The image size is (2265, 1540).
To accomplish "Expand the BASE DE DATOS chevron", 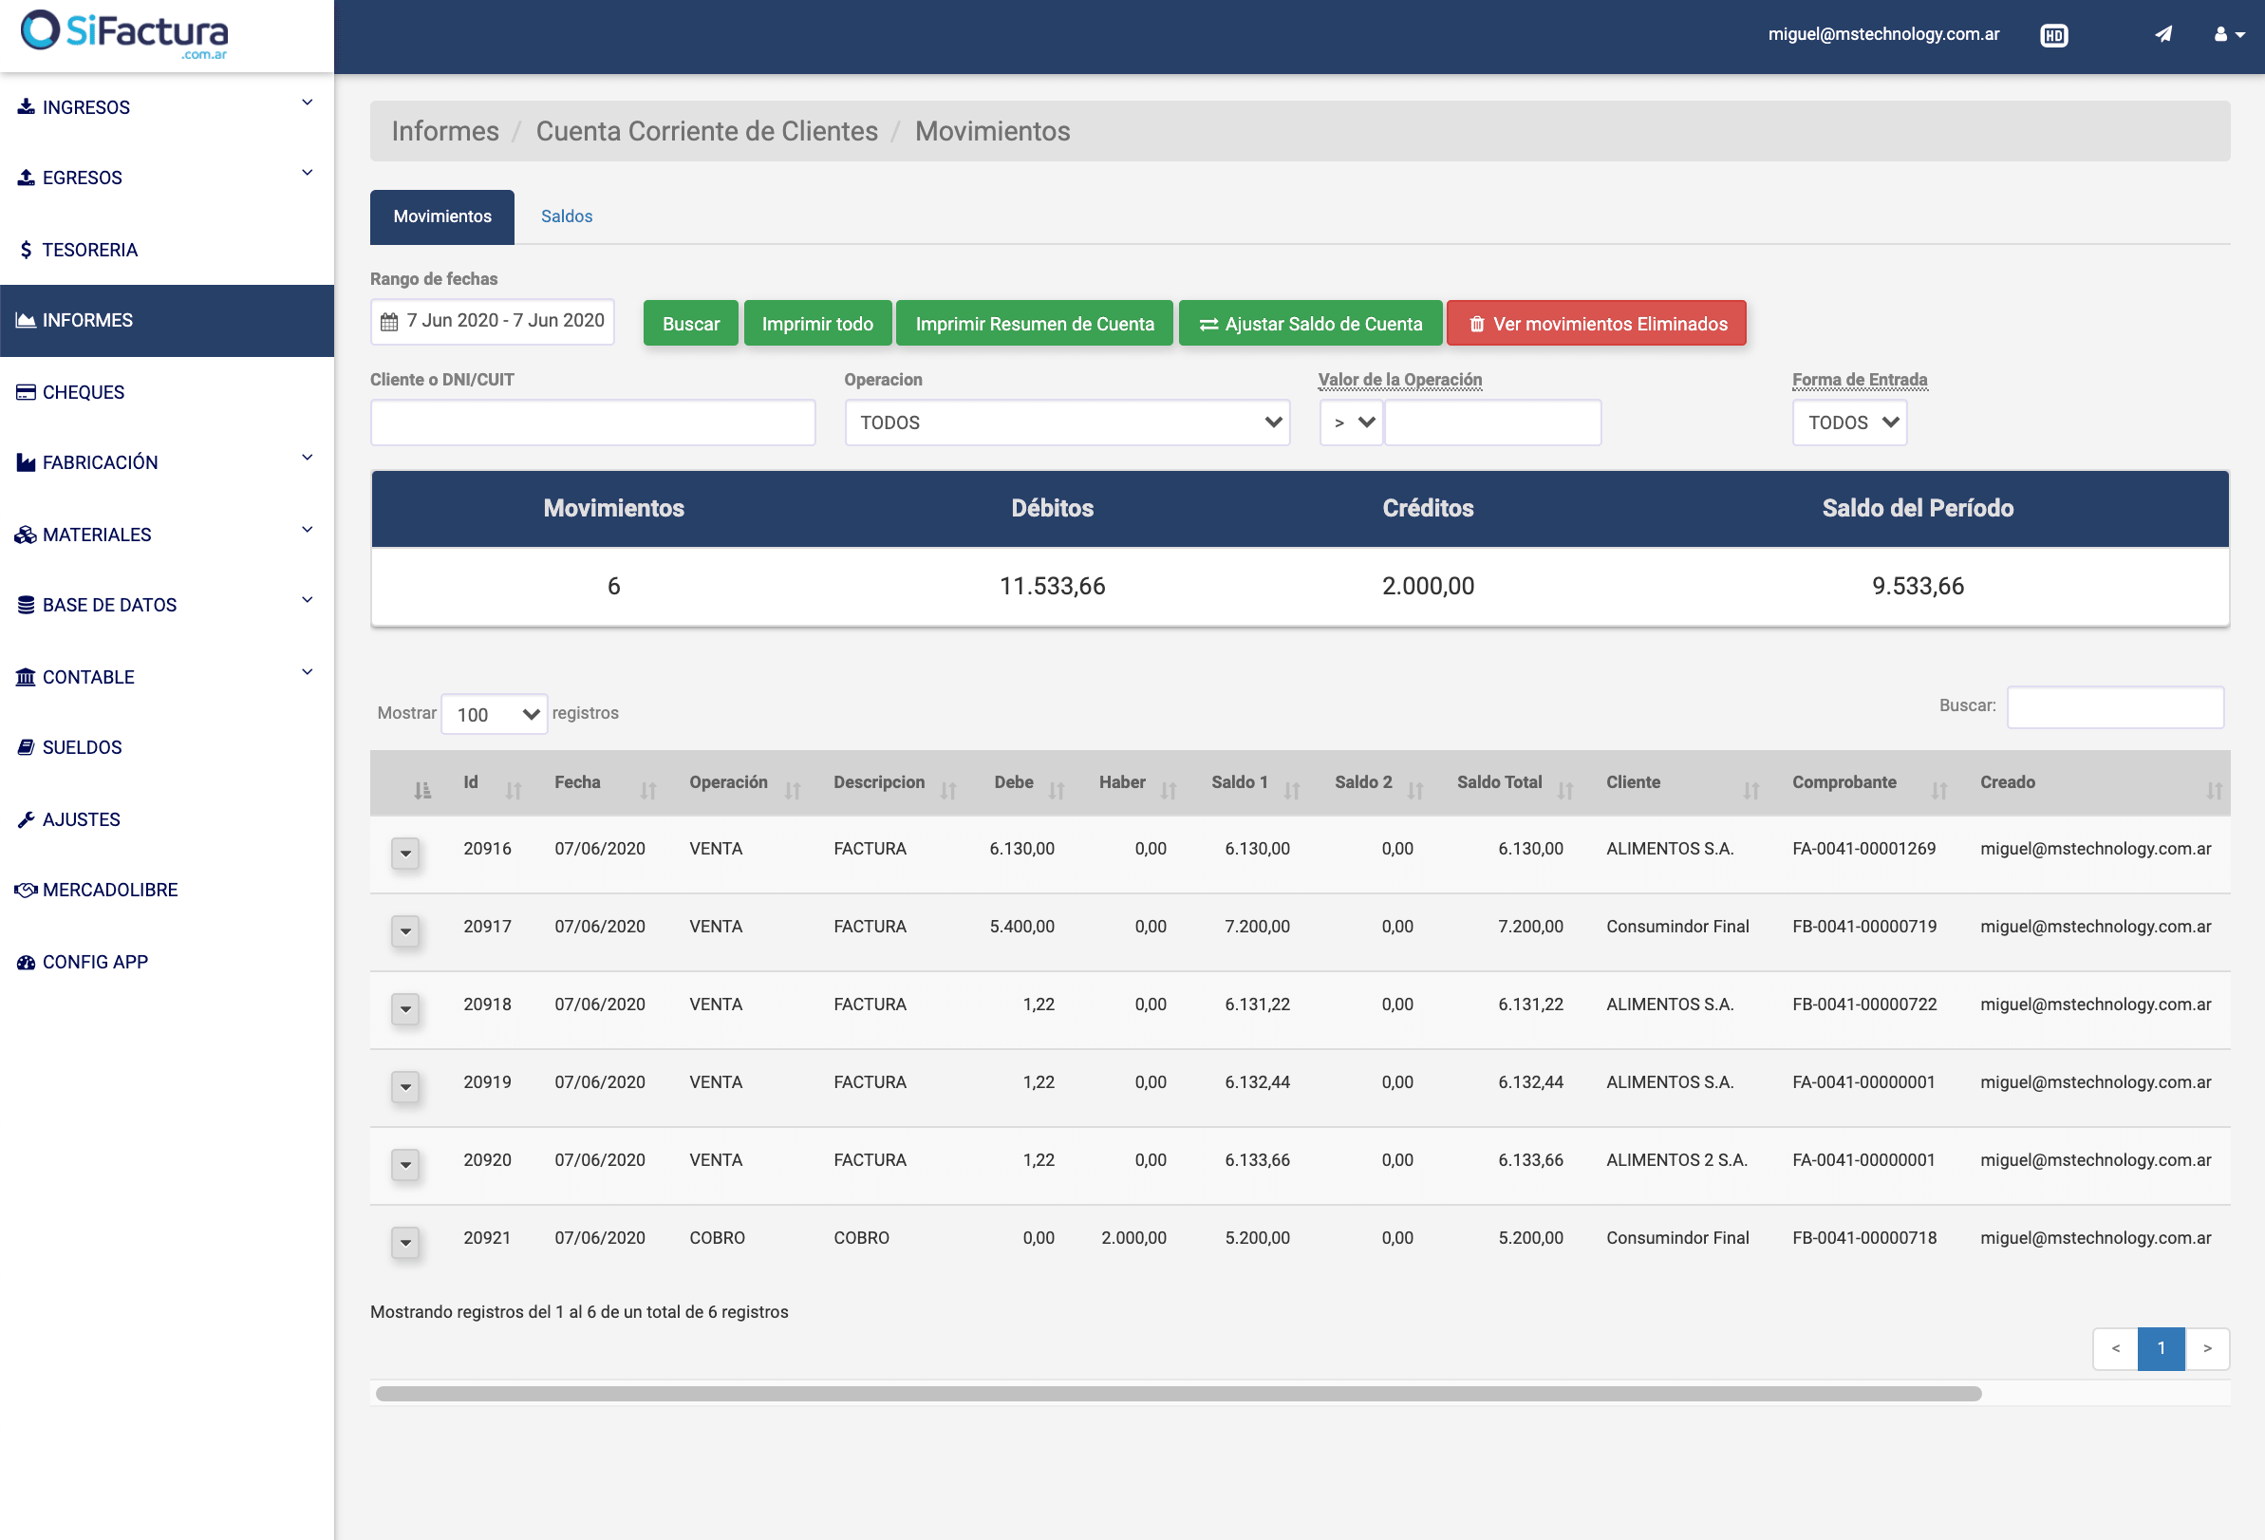I will pyautogui.click(x=307, y=599).
